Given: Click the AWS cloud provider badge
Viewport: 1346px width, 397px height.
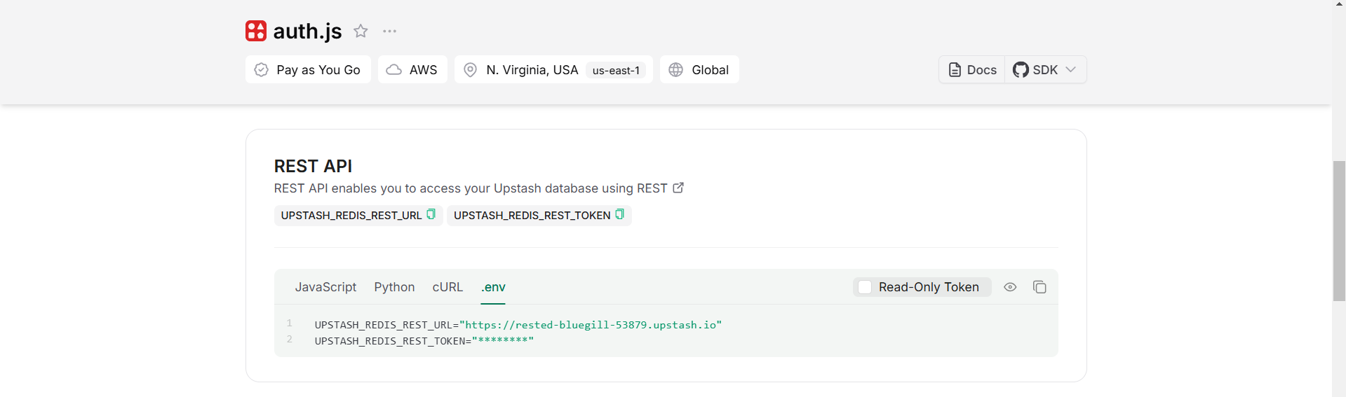Looking at the screenshot, I should point(412,69).
